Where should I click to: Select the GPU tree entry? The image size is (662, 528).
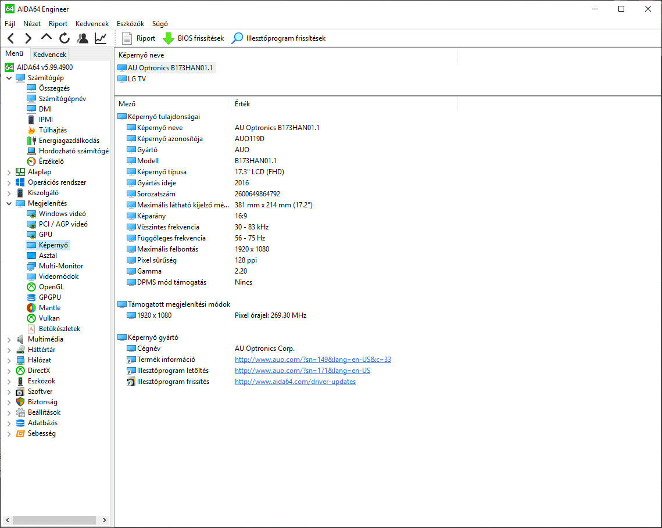(x=45, y=235)
